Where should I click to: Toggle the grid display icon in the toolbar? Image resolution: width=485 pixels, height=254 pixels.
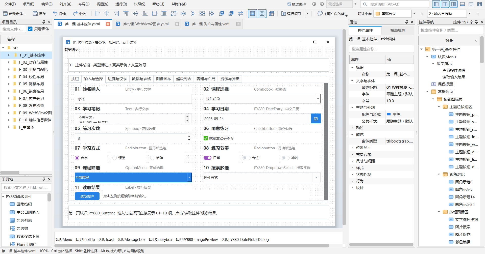pos(252,14)
